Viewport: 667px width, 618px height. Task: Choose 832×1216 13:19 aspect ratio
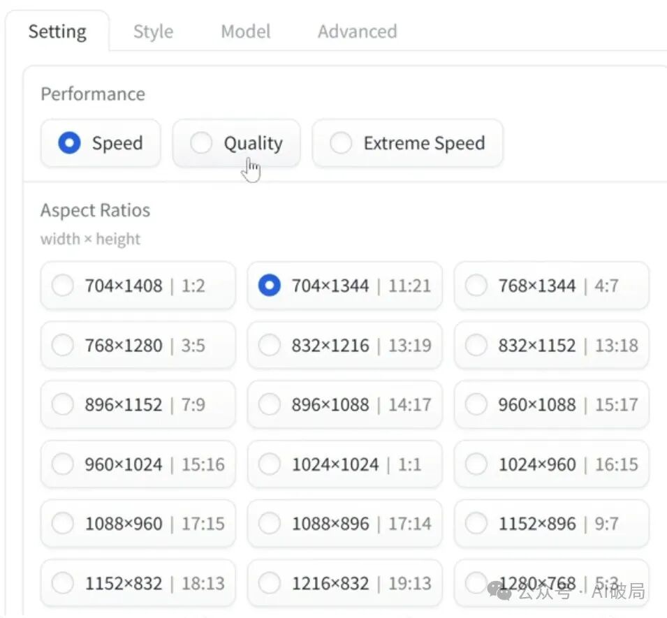[344, 345]
